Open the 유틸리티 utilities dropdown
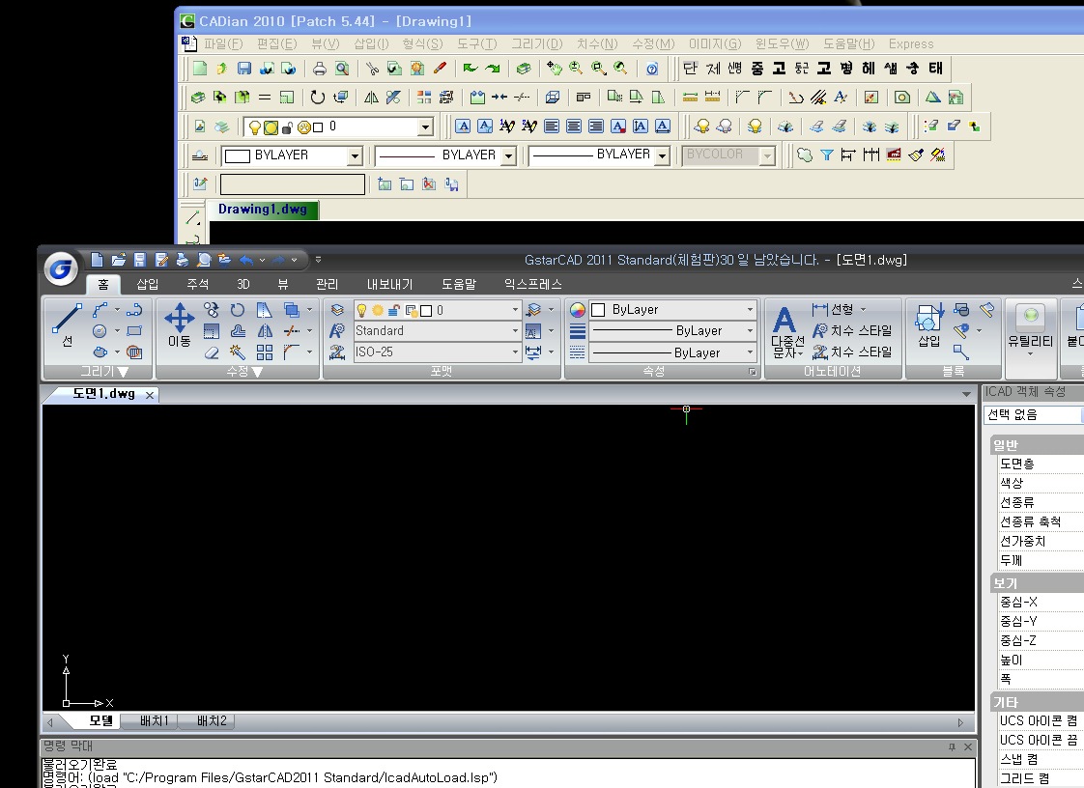This screenshot has width=1084, height=788. point(1030,353)
